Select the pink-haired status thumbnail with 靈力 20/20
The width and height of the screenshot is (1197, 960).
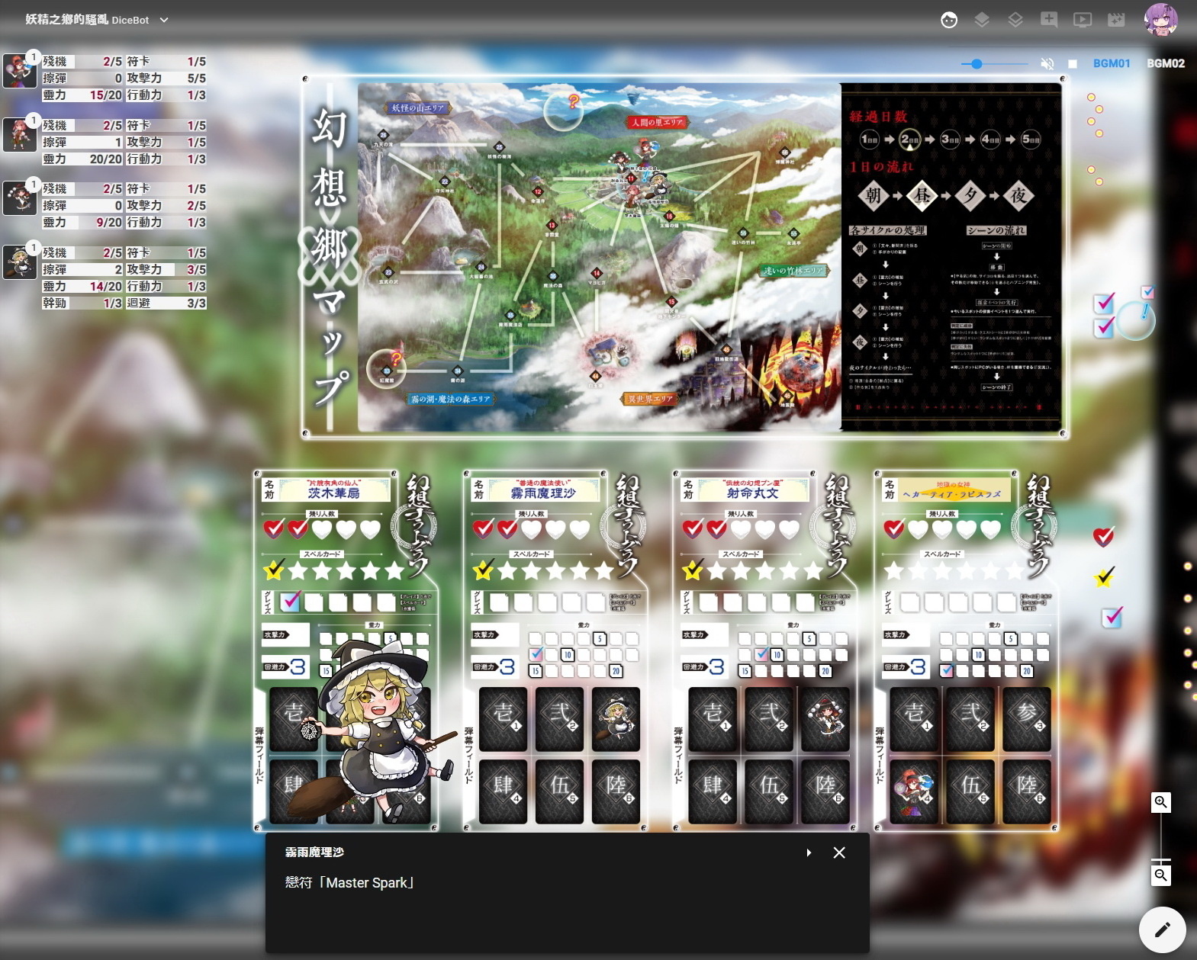(20, 135)
